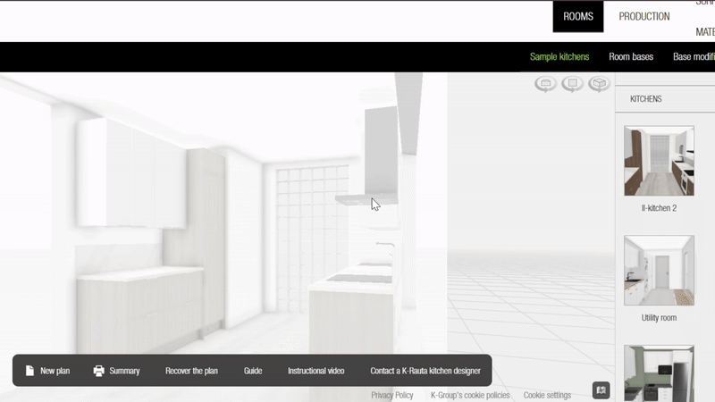Open the map icon at bottom right
Screen dimensions: 715x402
tap(601, 390)
